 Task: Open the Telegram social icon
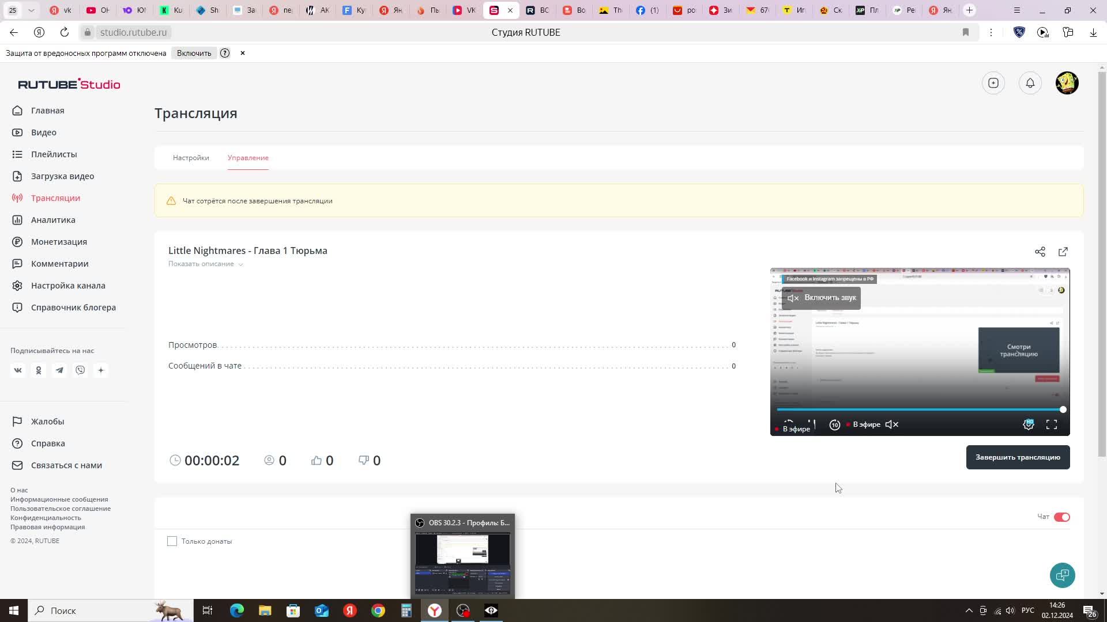tap(59, 370)
